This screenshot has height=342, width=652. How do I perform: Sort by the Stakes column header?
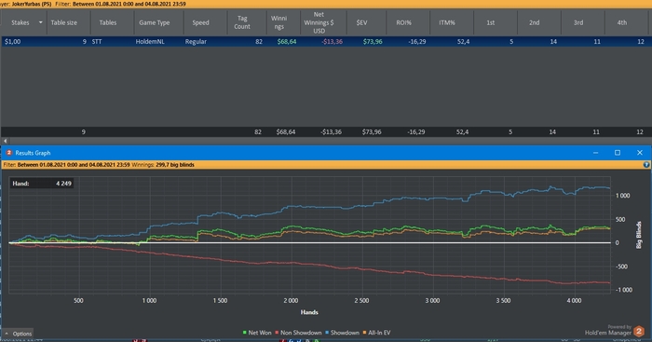(20, 22)
